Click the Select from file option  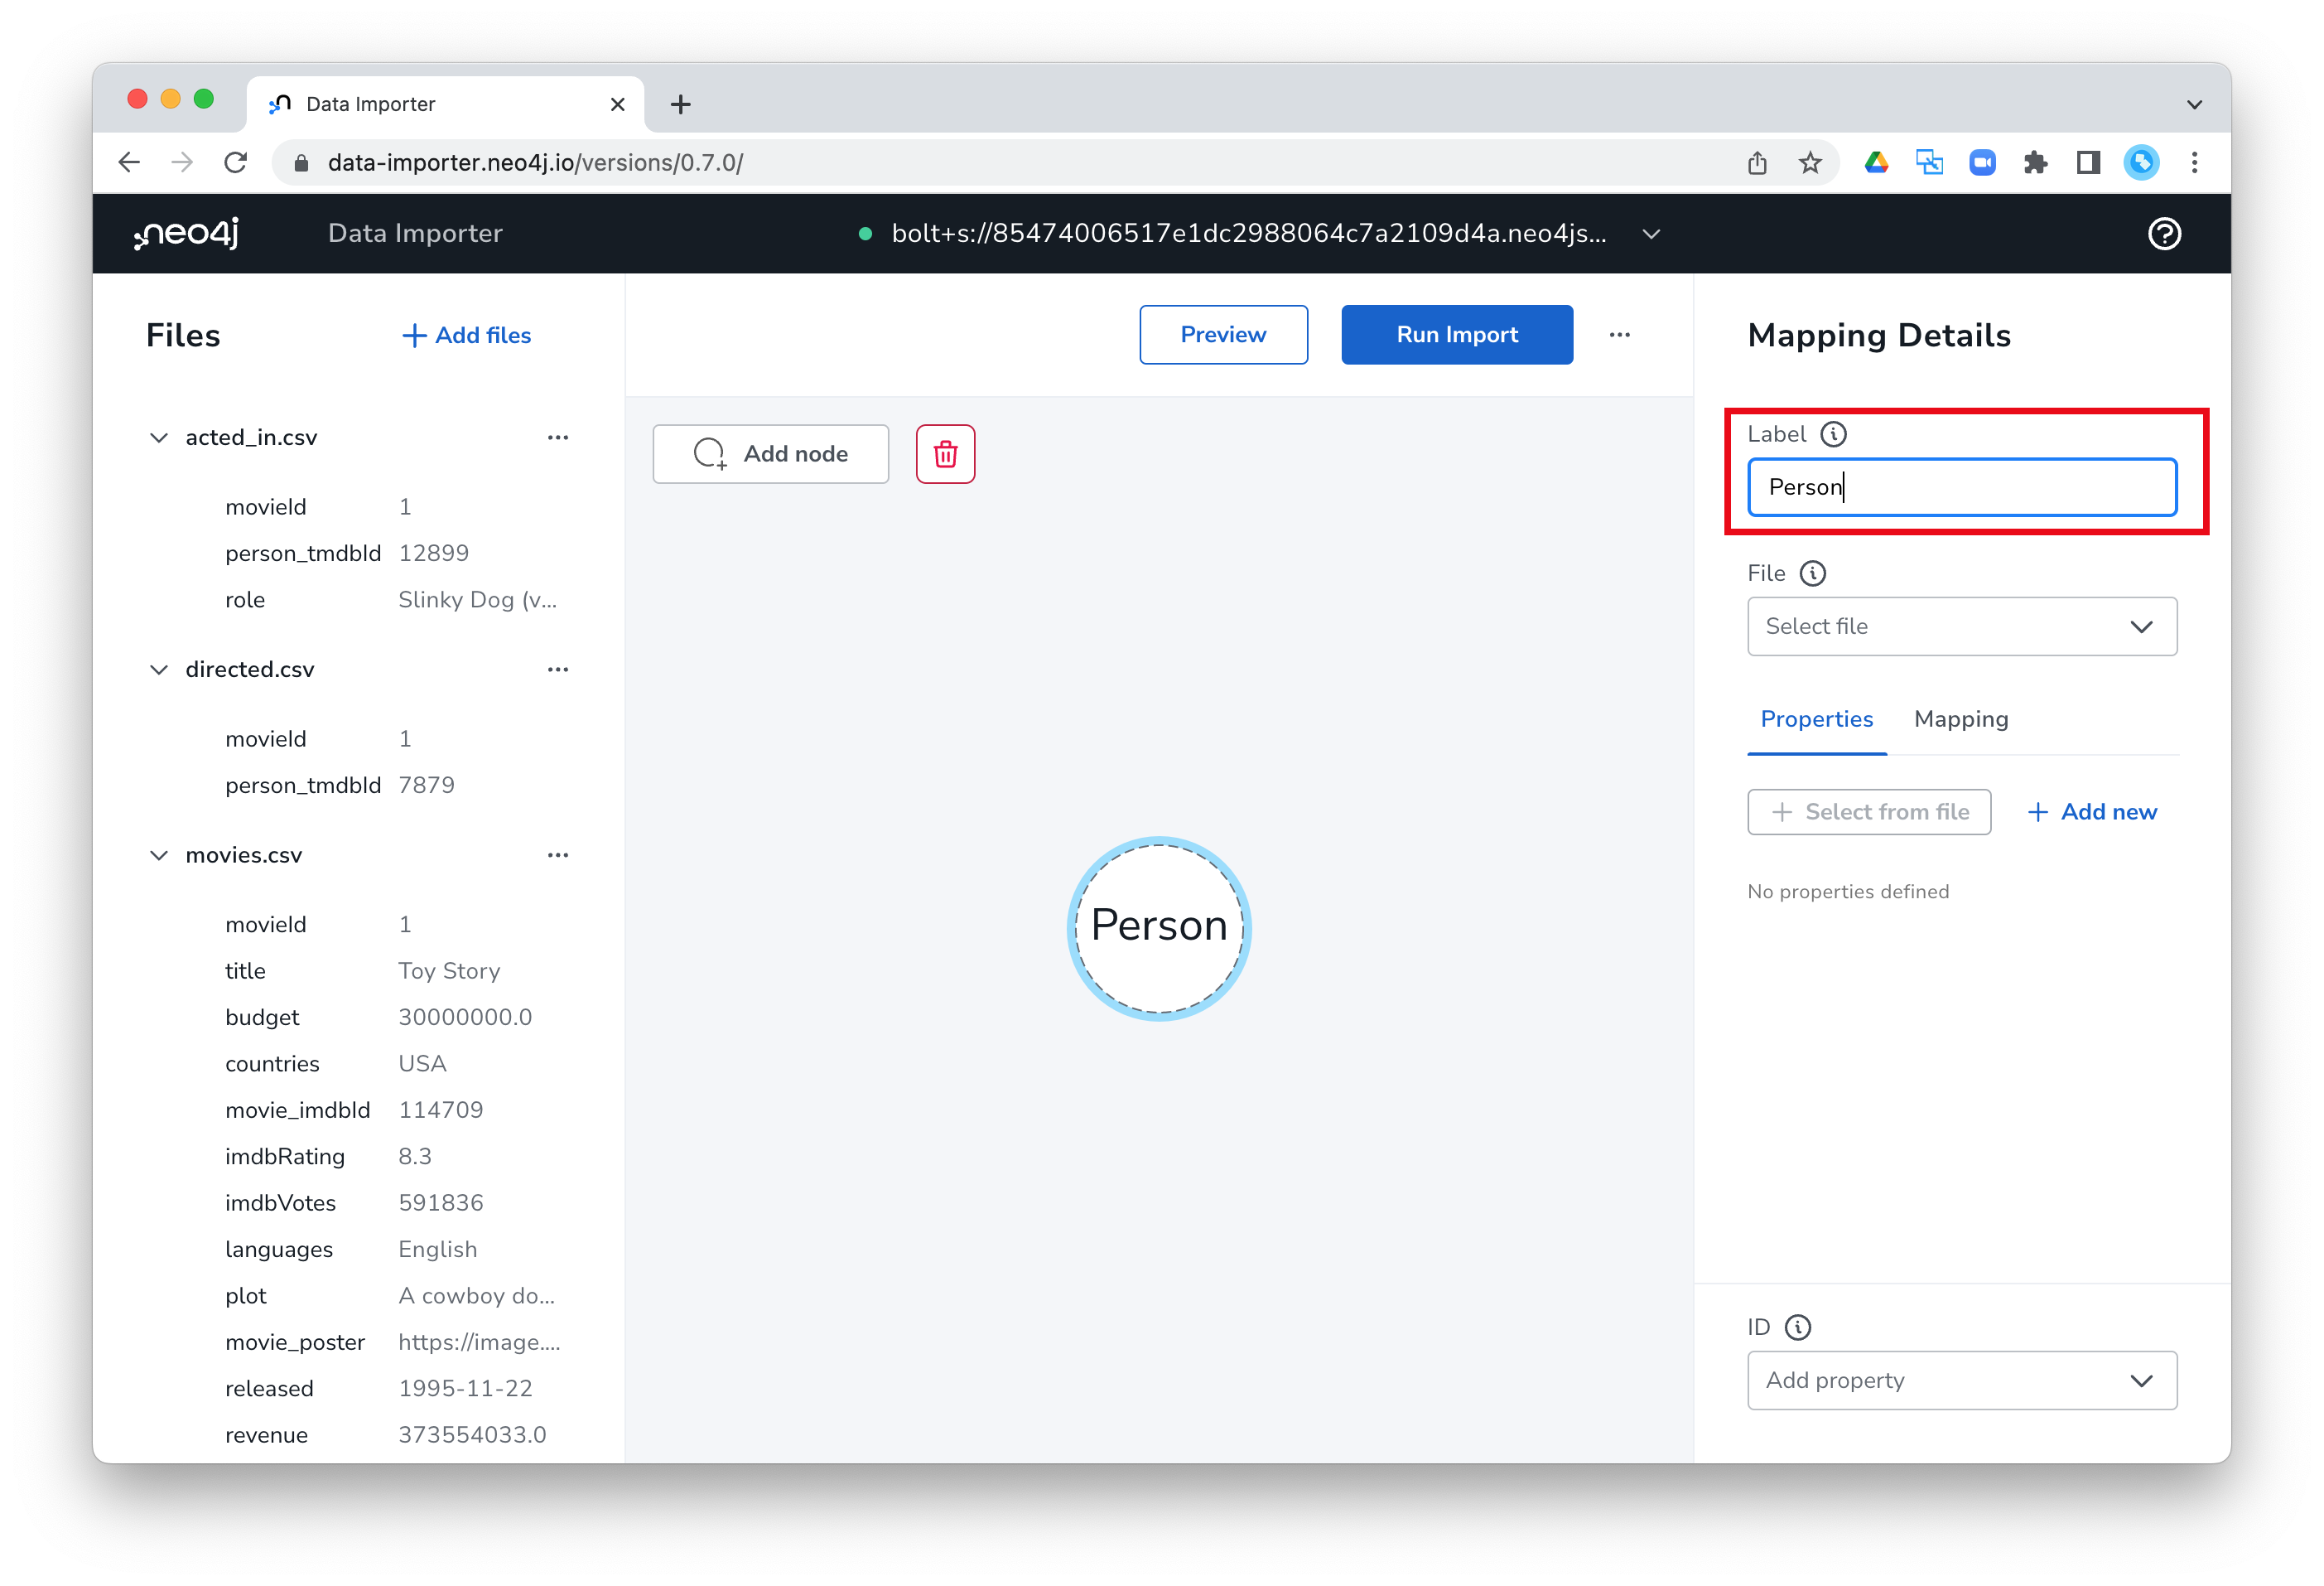pos(1868,812)
